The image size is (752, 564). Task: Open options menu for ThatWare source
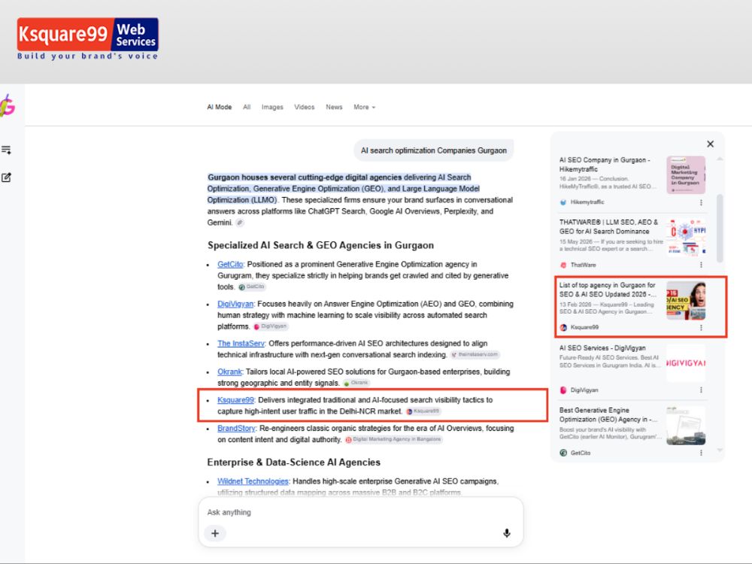pyautogui.click(x=701, y=265)
